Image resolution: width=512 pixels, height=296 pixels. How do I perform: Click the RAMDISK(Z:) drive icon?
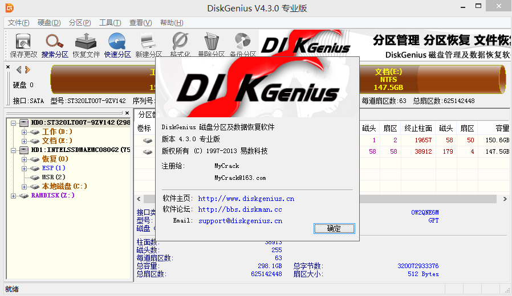(x=24, y=196)
